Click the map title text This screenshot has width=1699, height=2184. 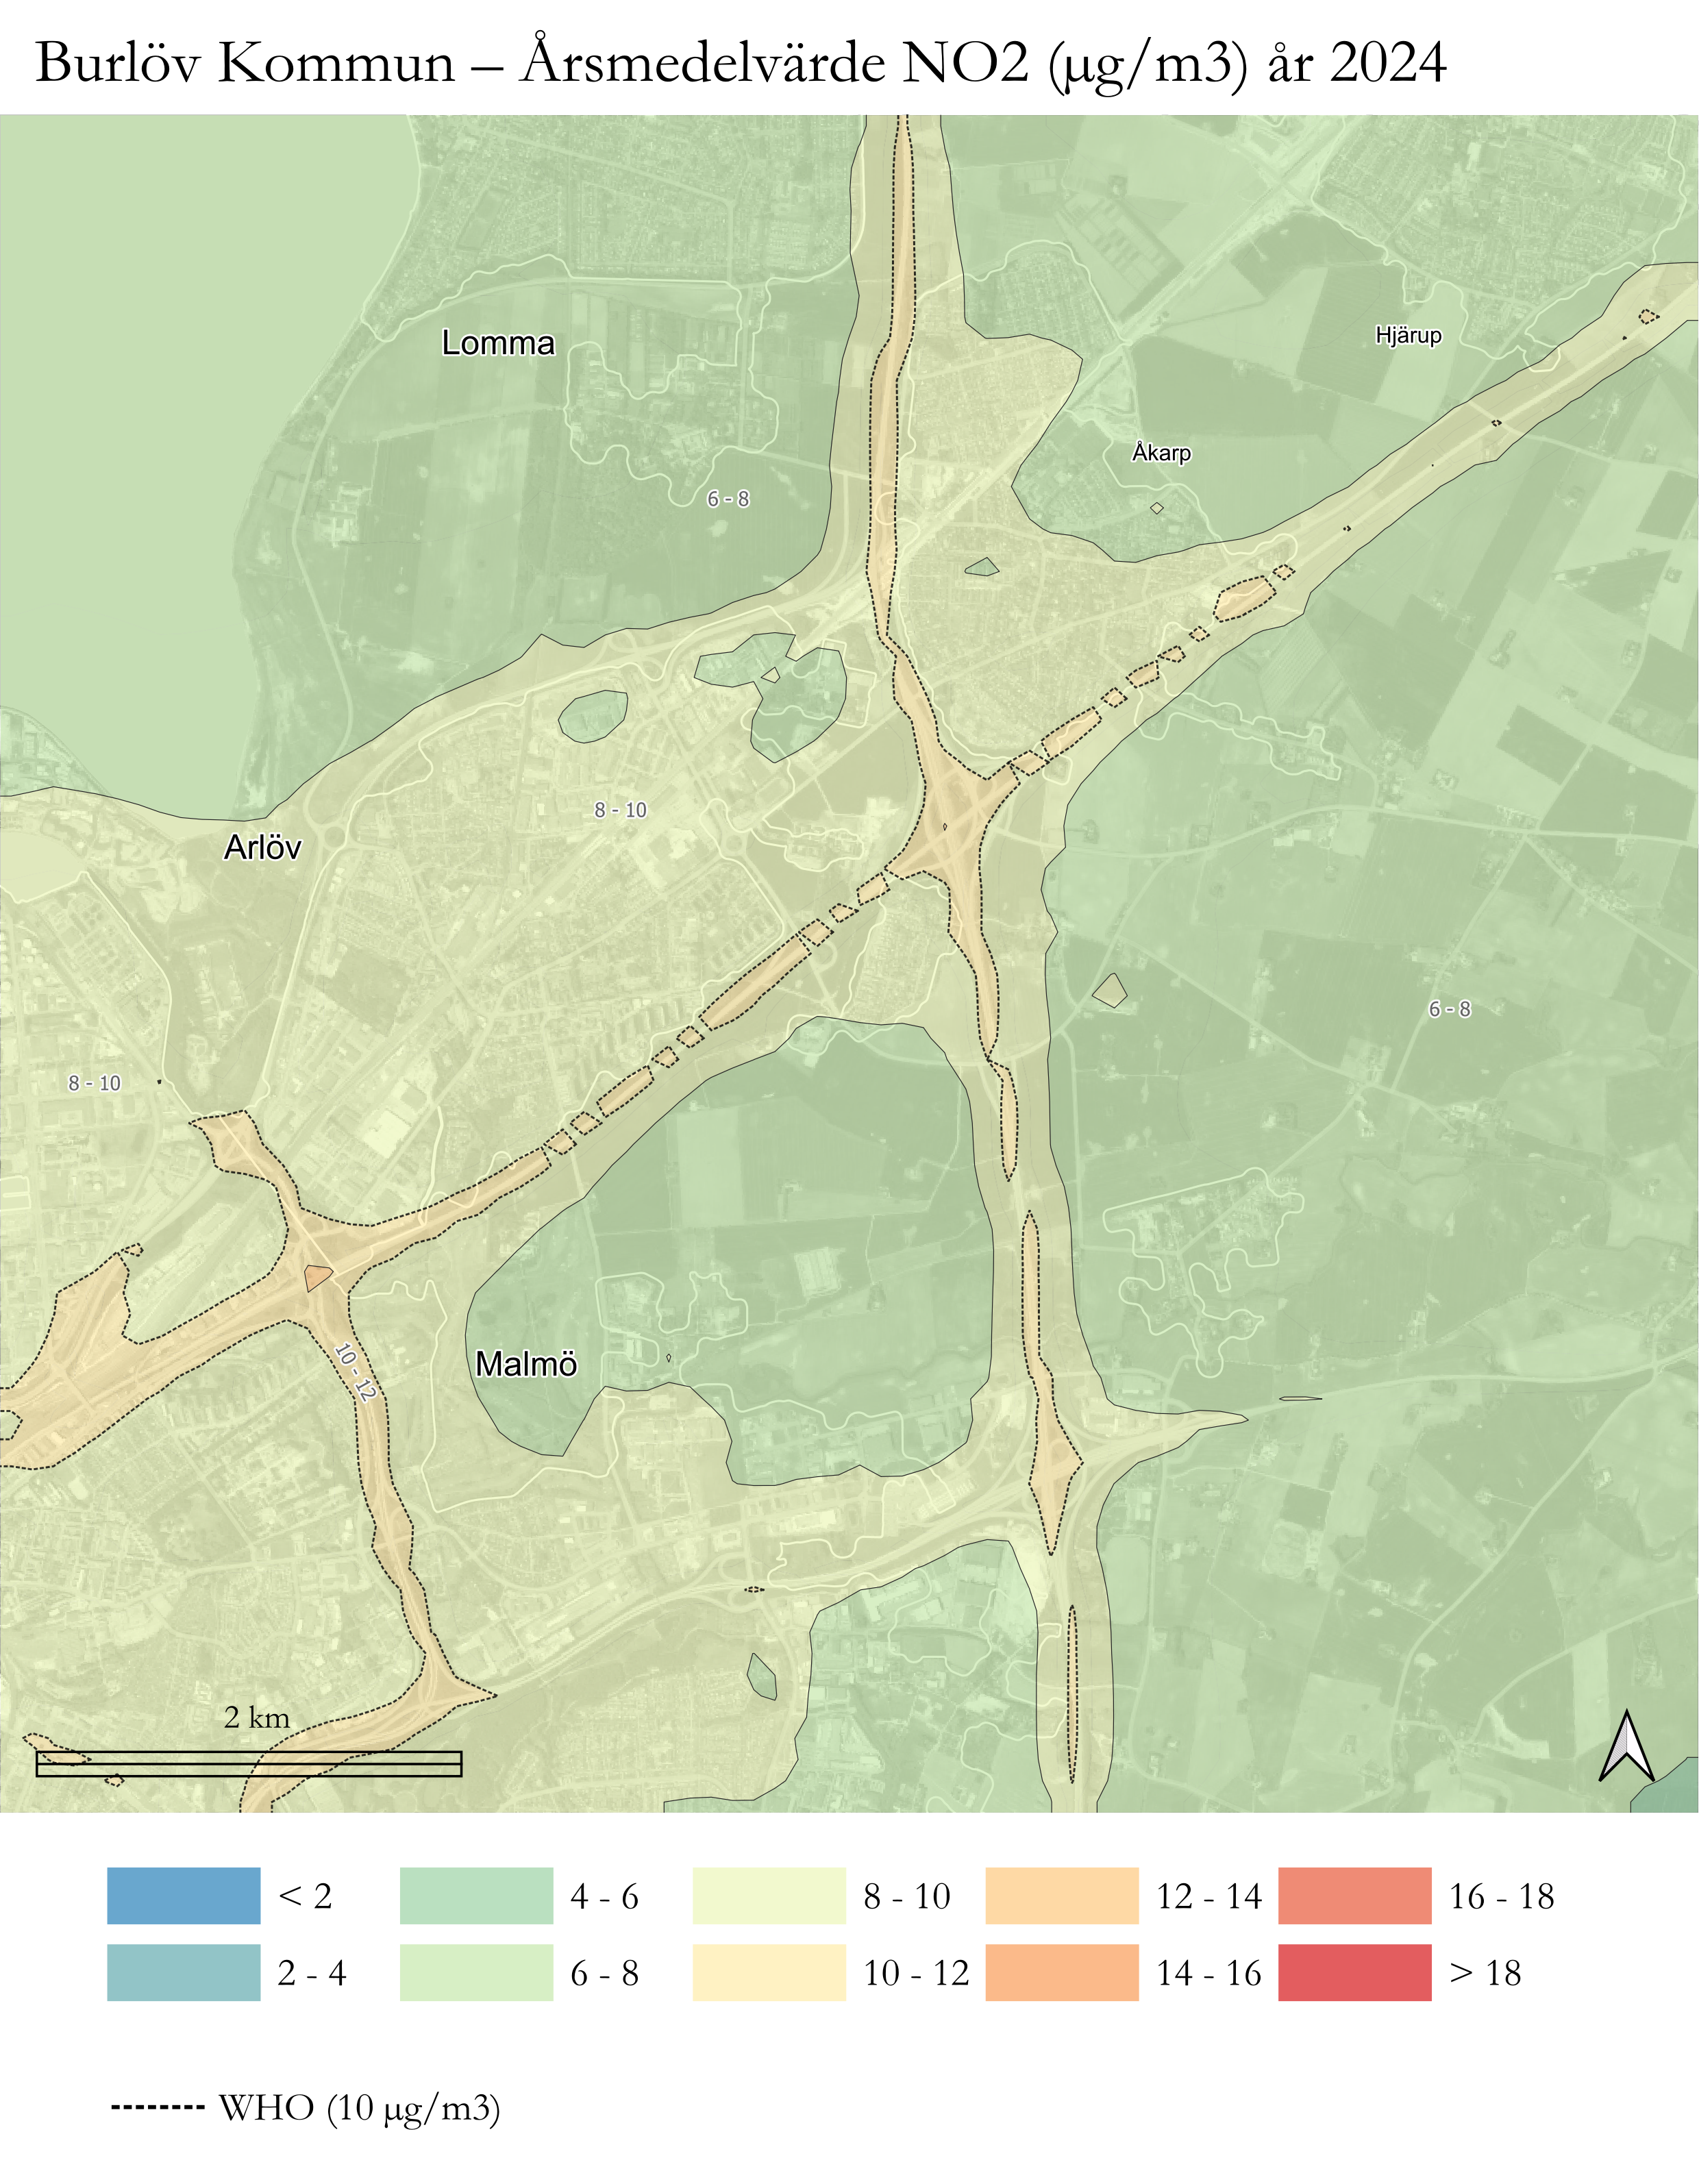(741, 62)
